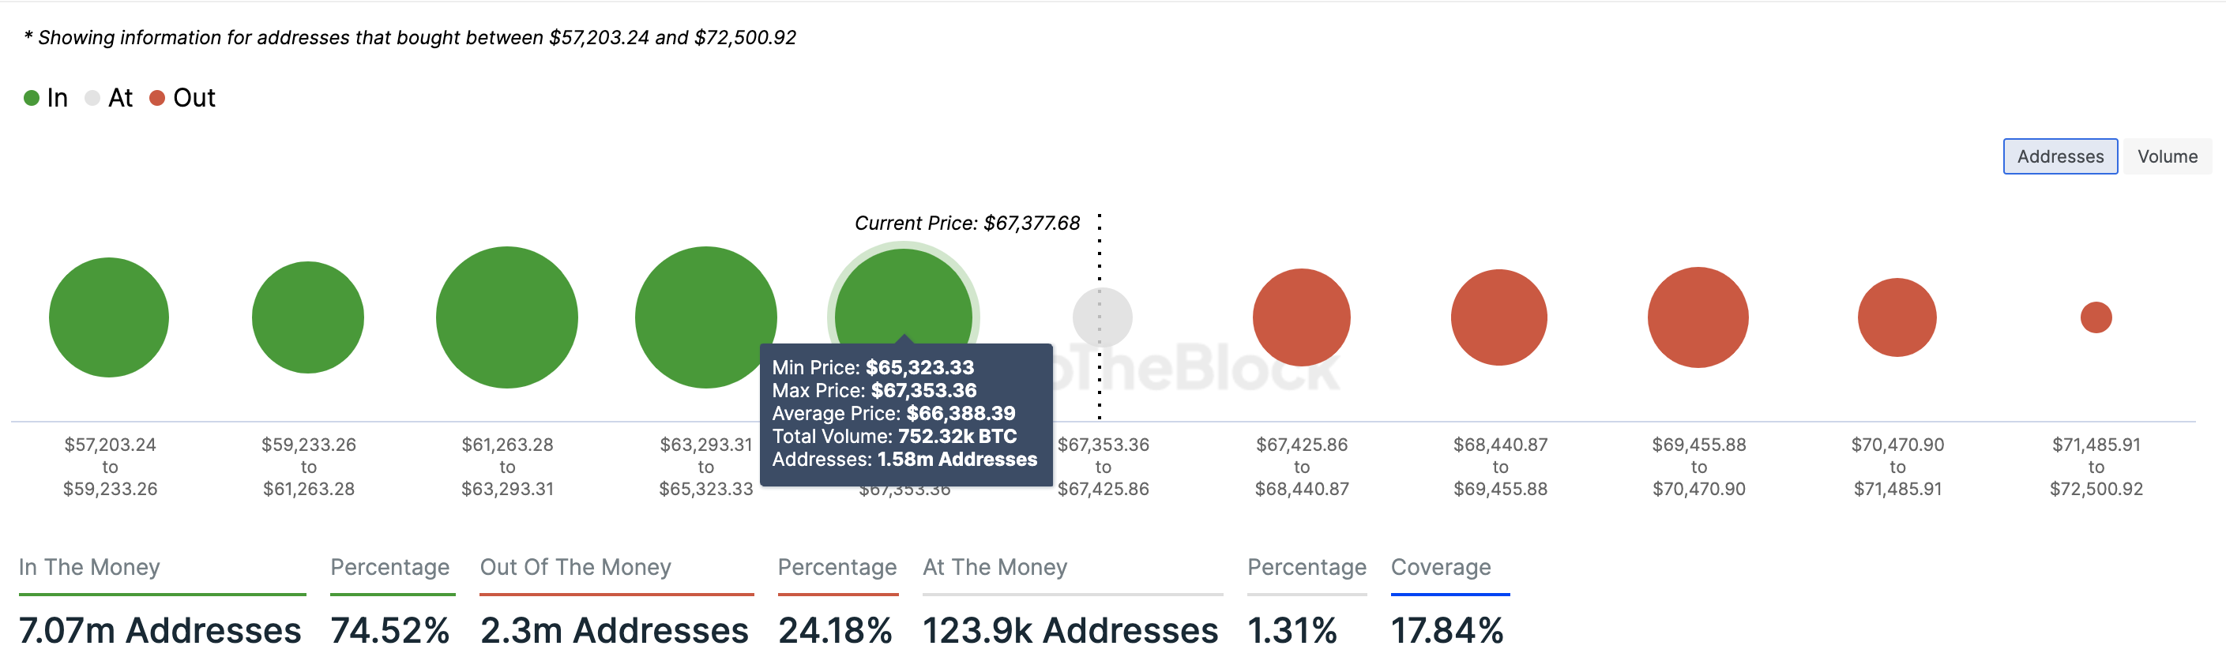Click the Coverage heading

[x=1440, y=567]
